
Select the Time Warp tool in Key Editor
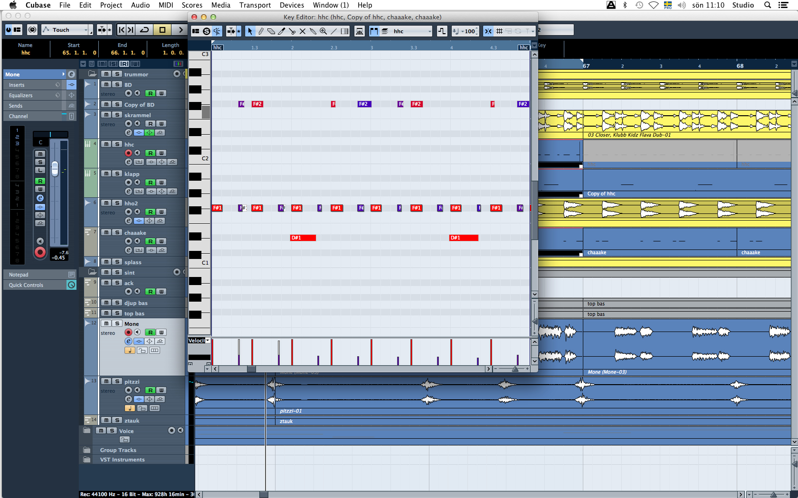pos(345,31)
